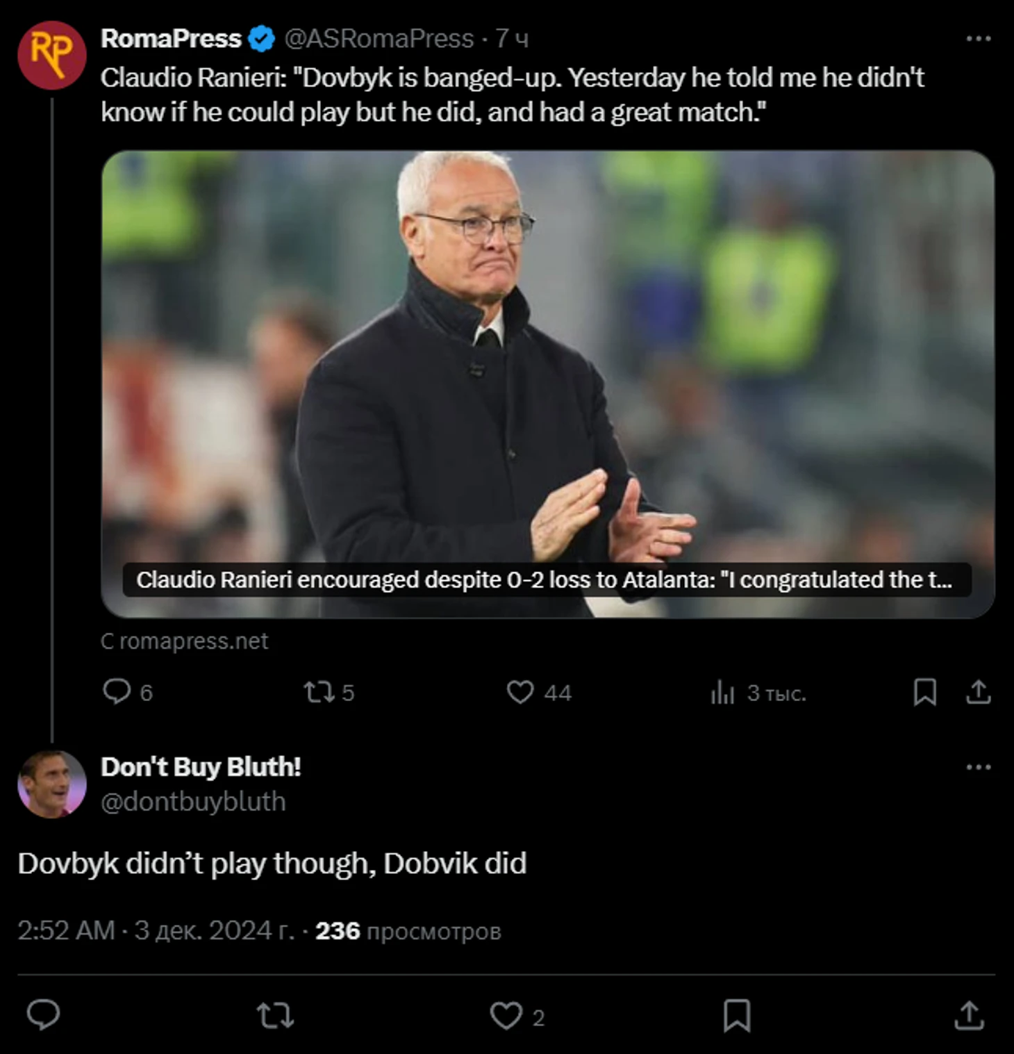This screenshot has width=1014, height=1054.
Task: Share the Don't Buy Bluth reply
Action: point(969,1016)
